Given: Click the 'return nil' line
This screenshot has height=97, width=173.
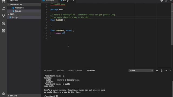Looking at the screenshot, I should click(60, 33).
